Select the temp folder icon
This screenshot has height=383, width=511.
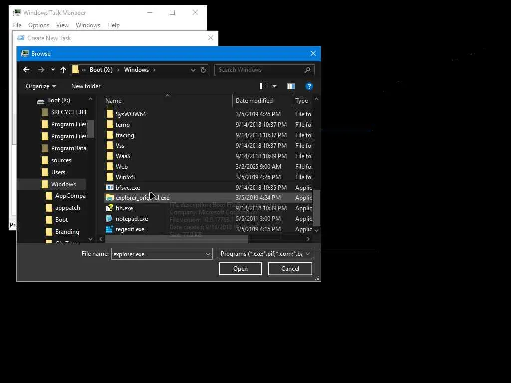tap(110, 124)
